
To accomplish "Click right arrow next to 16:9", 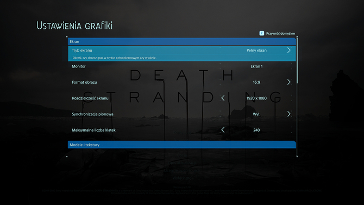I will pyautogui.click(x=289, y=82).
